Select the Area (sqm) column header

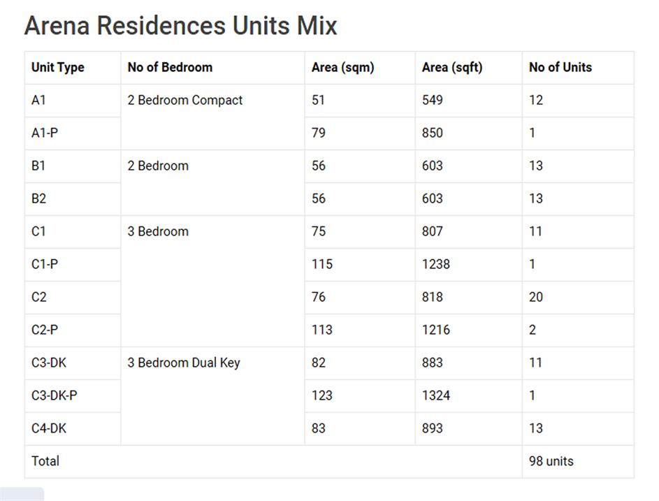pyautogui.click(x=342, y=68)
